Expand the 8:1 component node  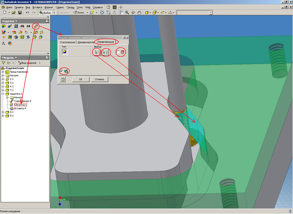(3, 112)
